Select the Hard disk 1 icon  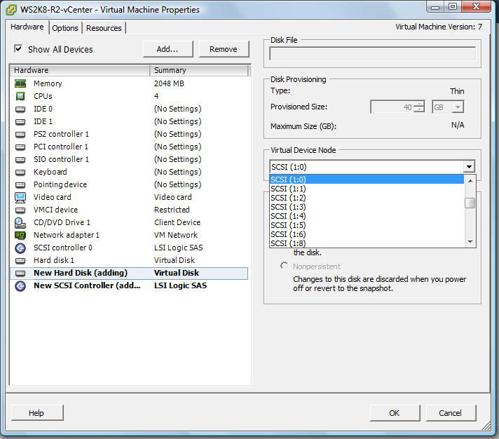click(20, 261)
